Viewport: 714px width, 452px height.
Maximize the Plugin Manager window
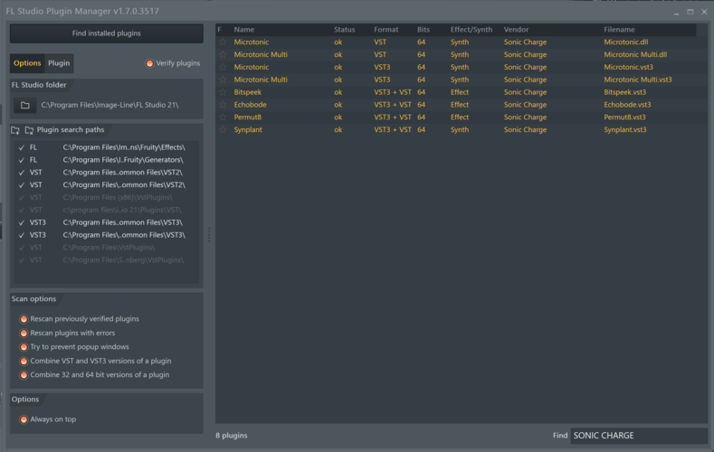tap(690, 12)
